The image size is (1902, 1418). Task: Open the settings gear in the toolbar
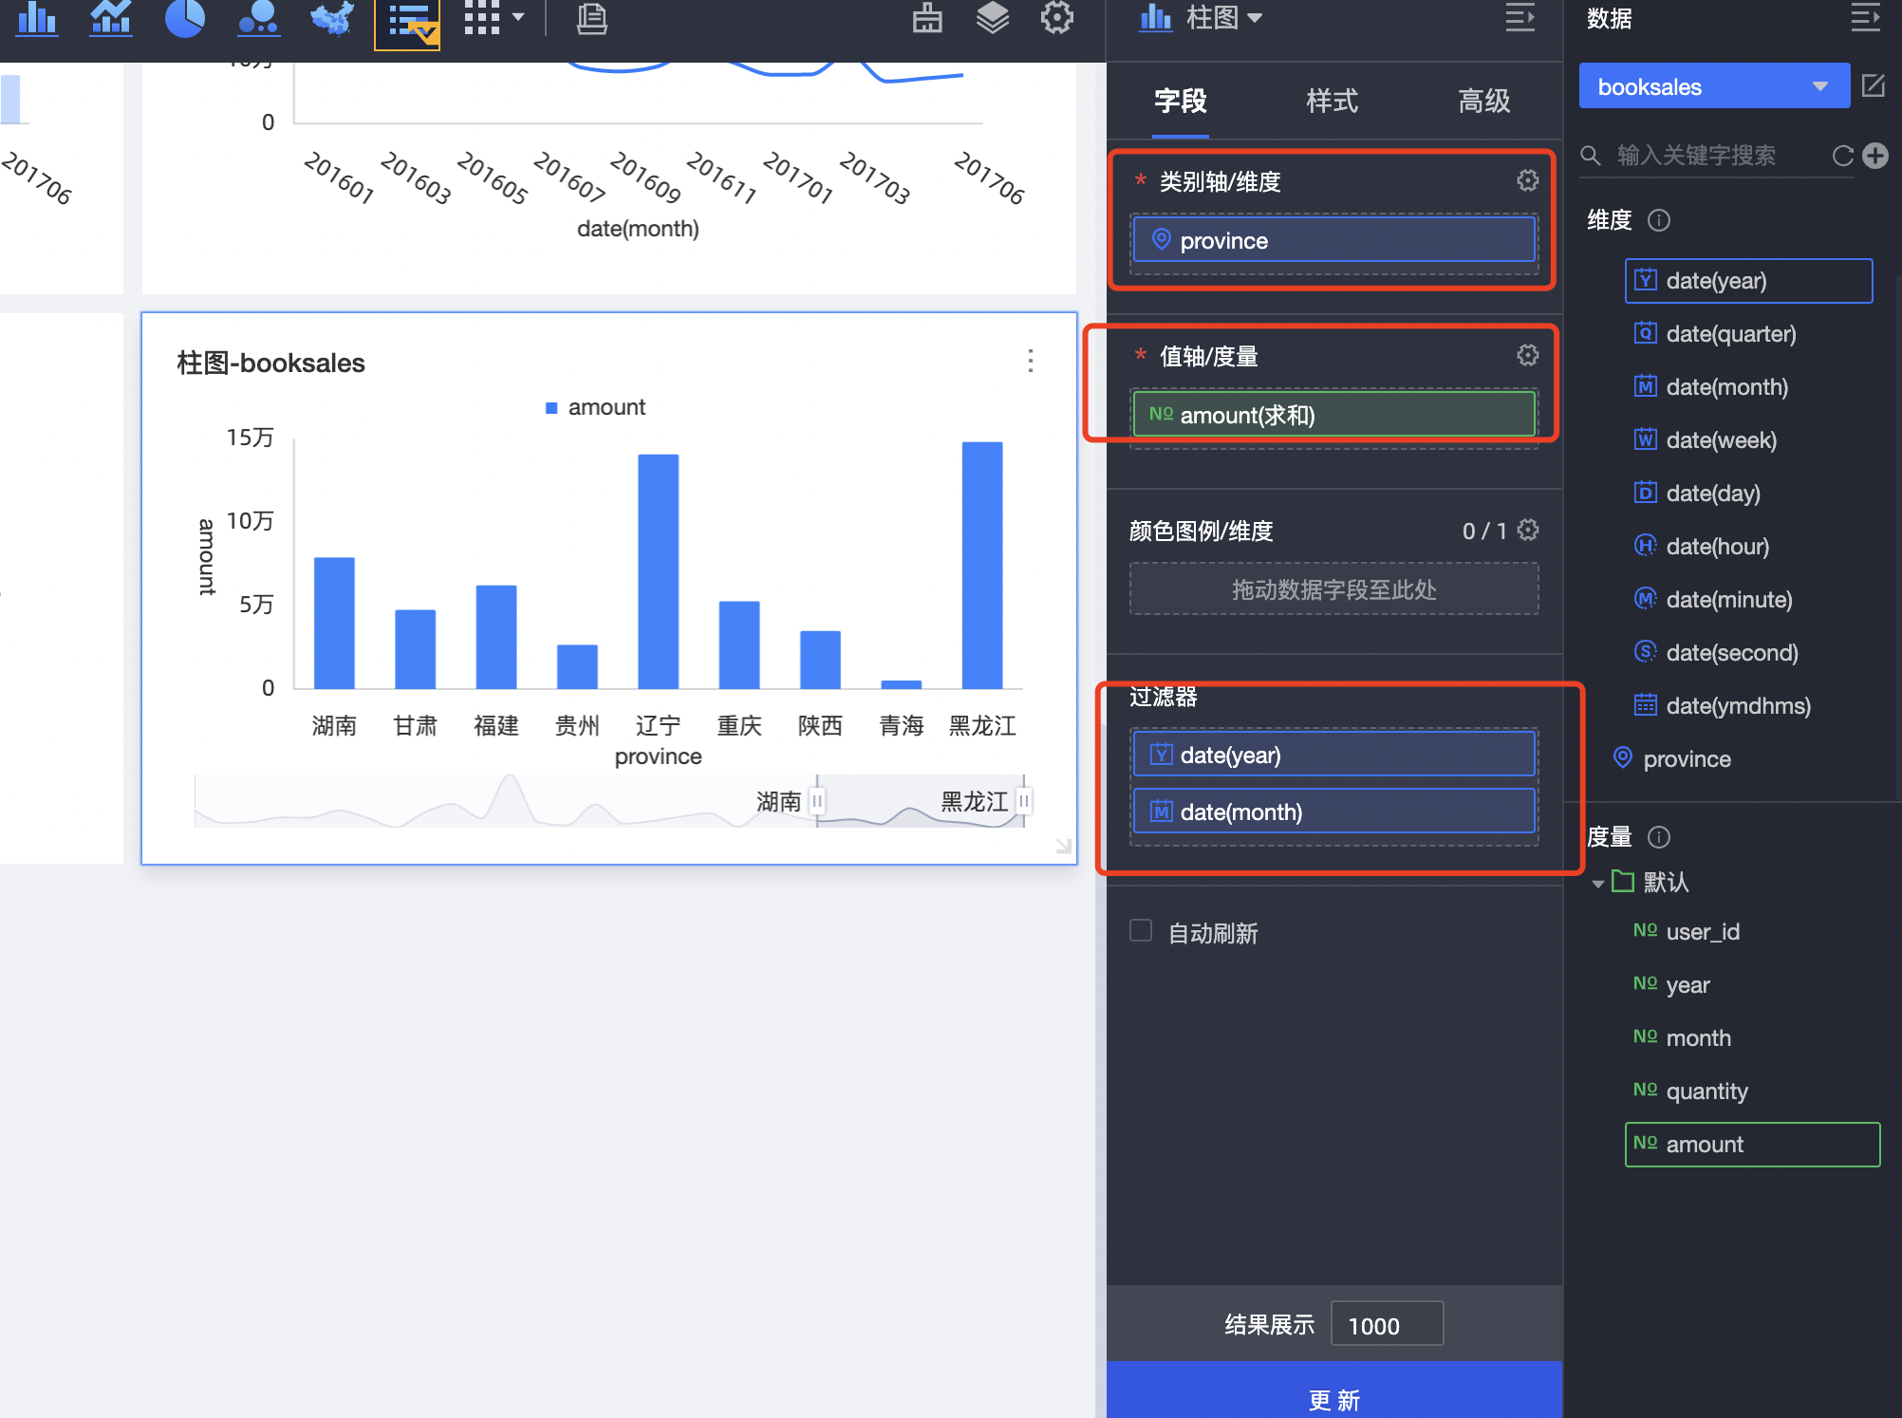pos(1056,19)
